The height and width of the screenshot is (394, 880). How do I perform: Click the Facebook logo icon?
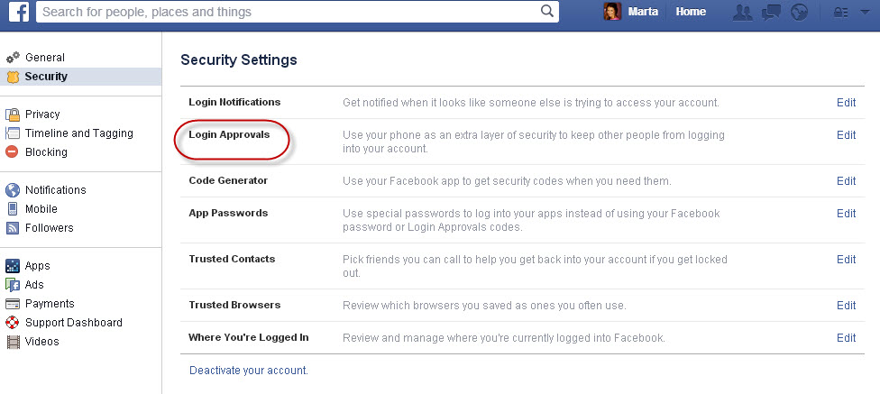[19, 11]
